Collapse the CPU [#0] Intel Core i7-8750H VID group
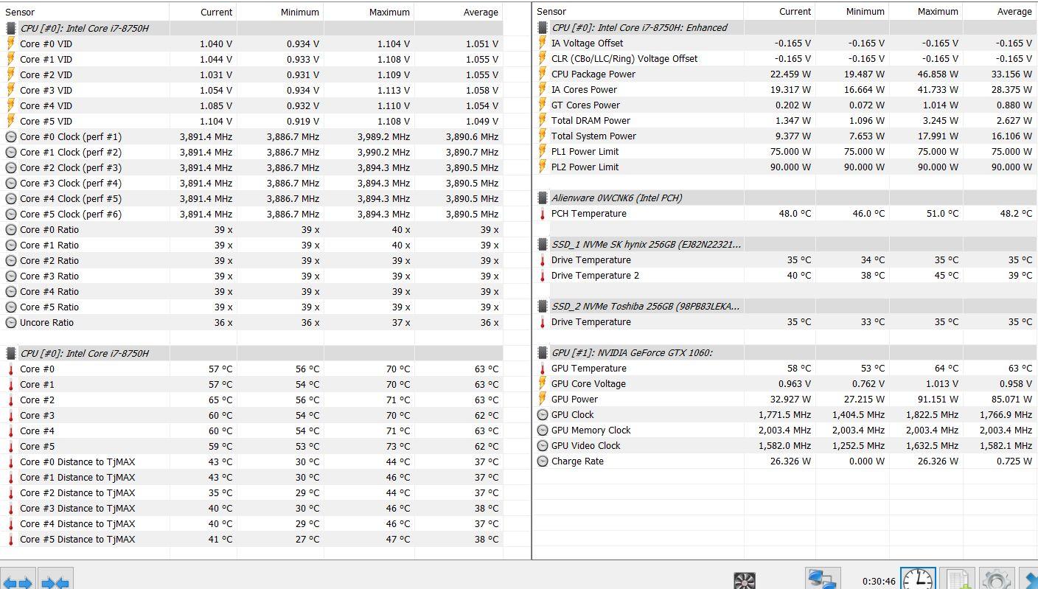The width and height of the screenshot is (1038, 589). click(11, 28)
